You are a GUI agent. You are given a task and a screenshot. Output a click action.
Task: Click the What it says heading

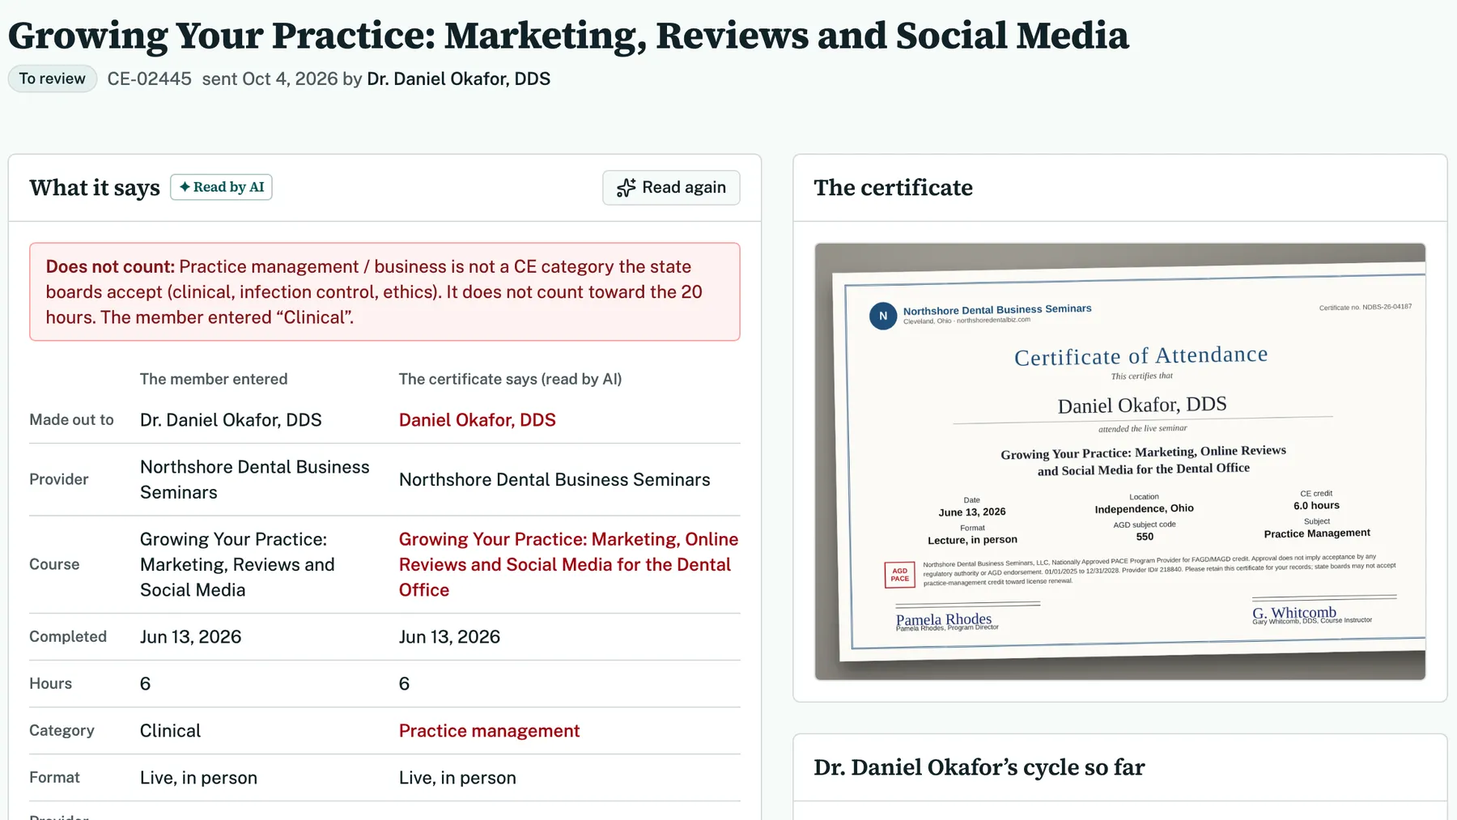pyautogui.click(x=95, y=188)
